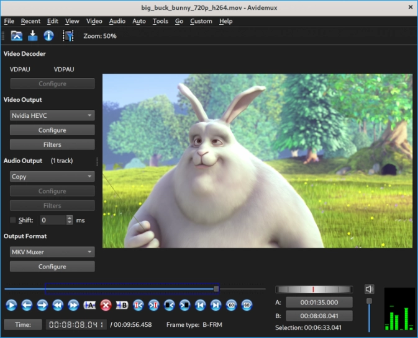Close the Avidemux window
Viewport: 418px width, 338px height.
click(411, 7)
